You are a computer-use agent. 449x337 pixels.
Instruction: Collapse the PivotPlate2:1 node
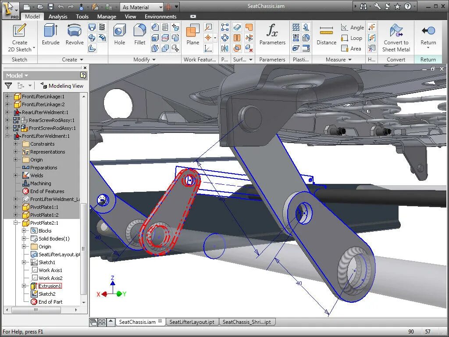point(16,222)
